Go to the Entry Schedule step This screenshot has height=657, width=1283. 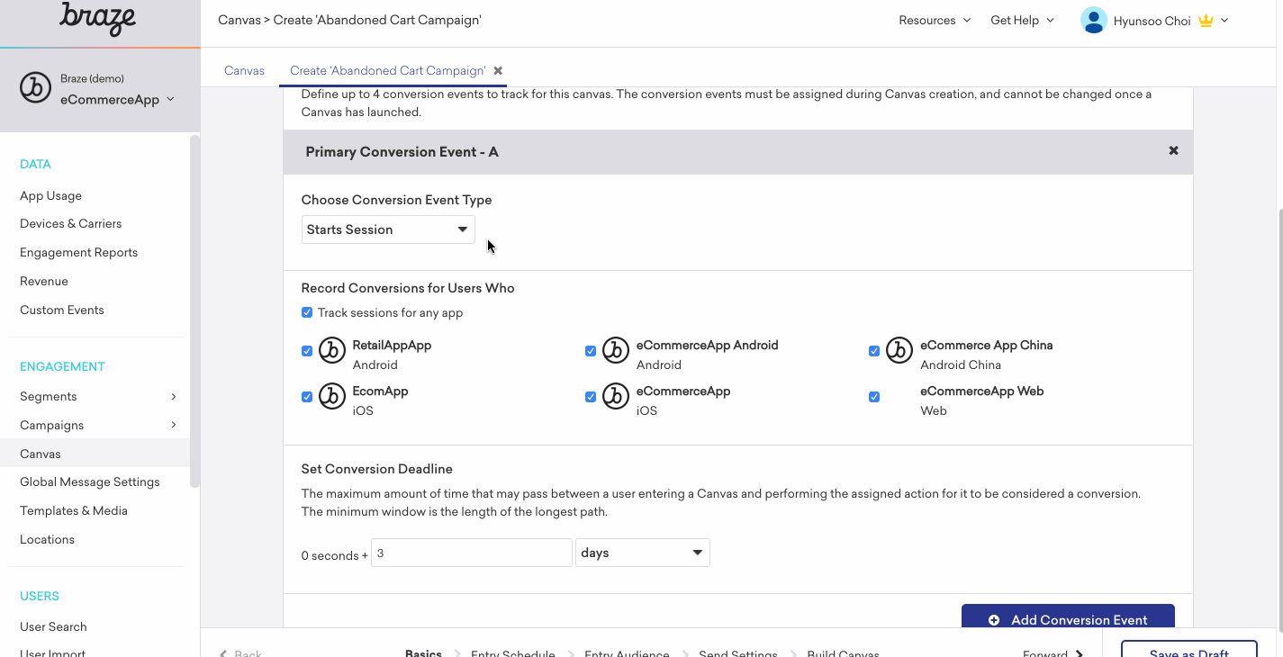click(x=513, y=652)
